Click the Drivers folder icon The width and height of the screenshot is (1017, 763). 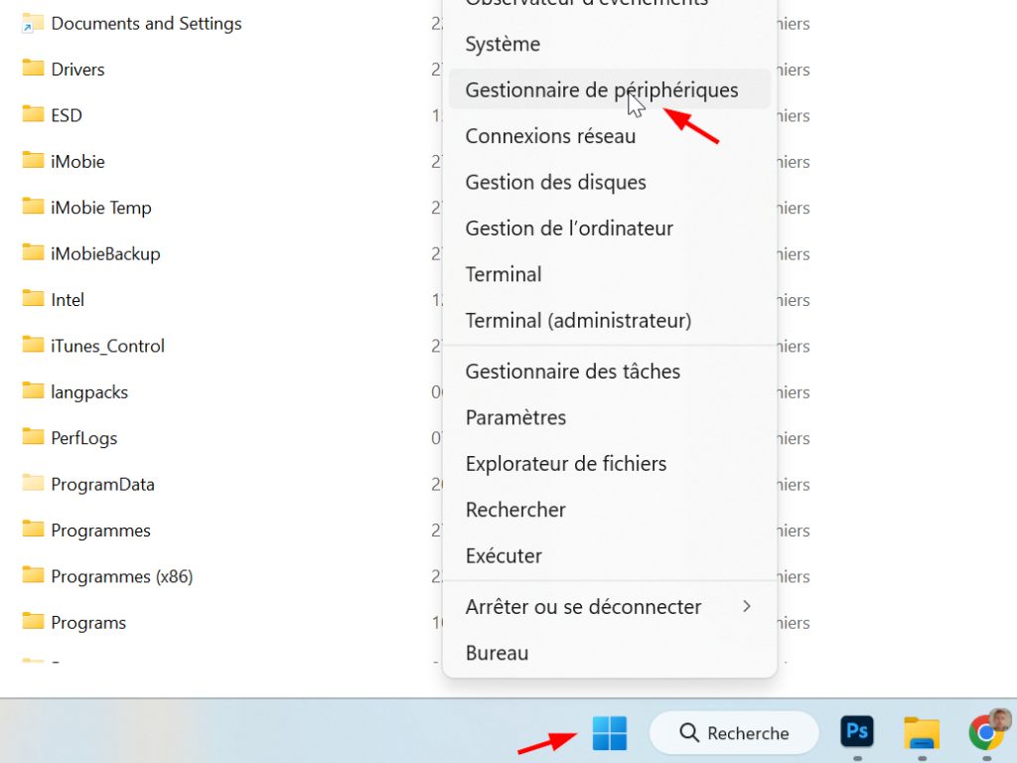(x=33, y=69)
